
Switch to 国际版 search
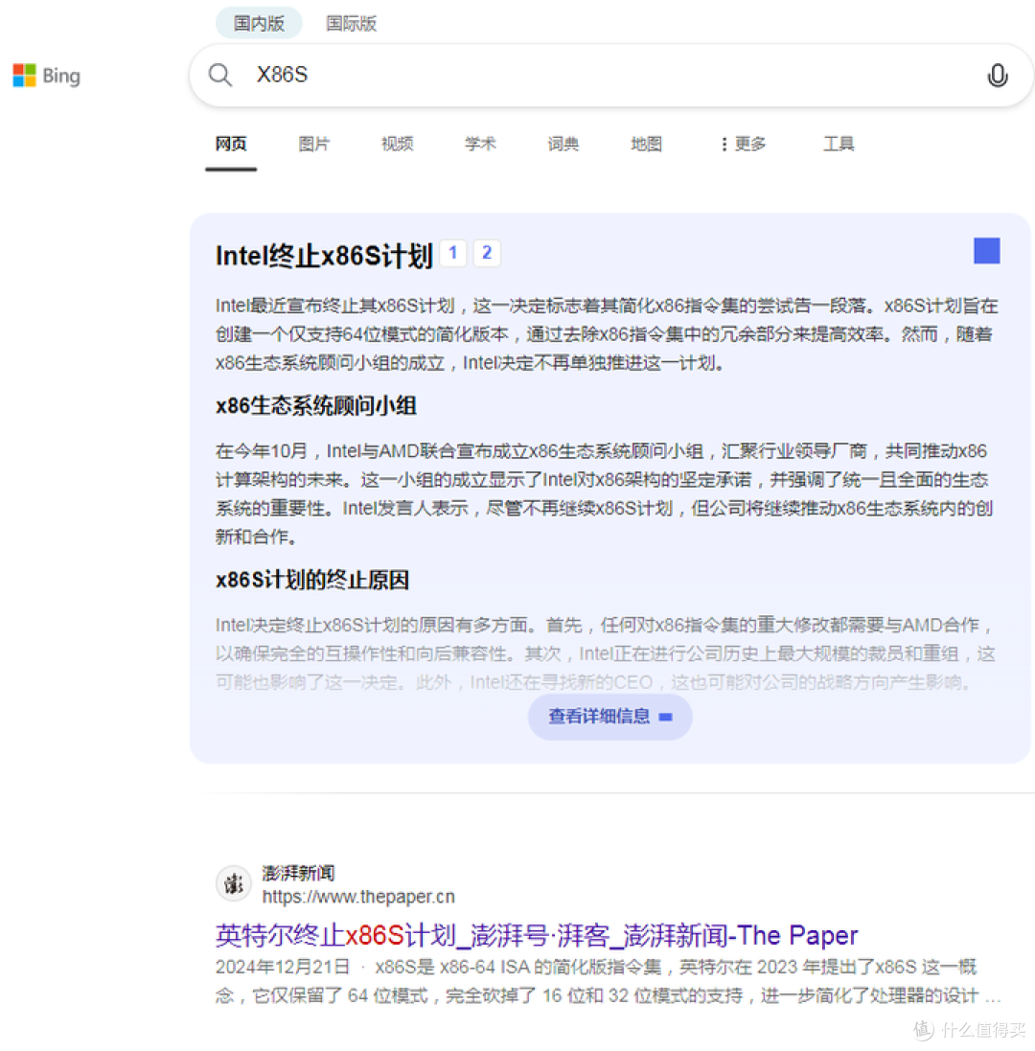tap(352, 23)
